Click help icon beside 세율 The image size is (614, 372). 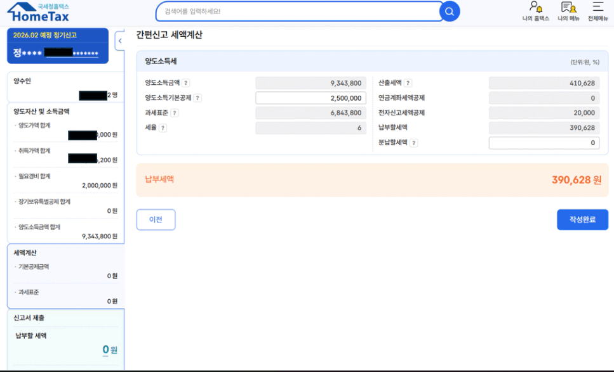[x=163, y=128]
